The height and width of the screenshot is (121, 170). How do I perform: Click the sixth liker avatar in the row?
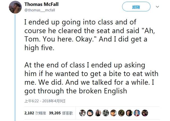(121, 113)
